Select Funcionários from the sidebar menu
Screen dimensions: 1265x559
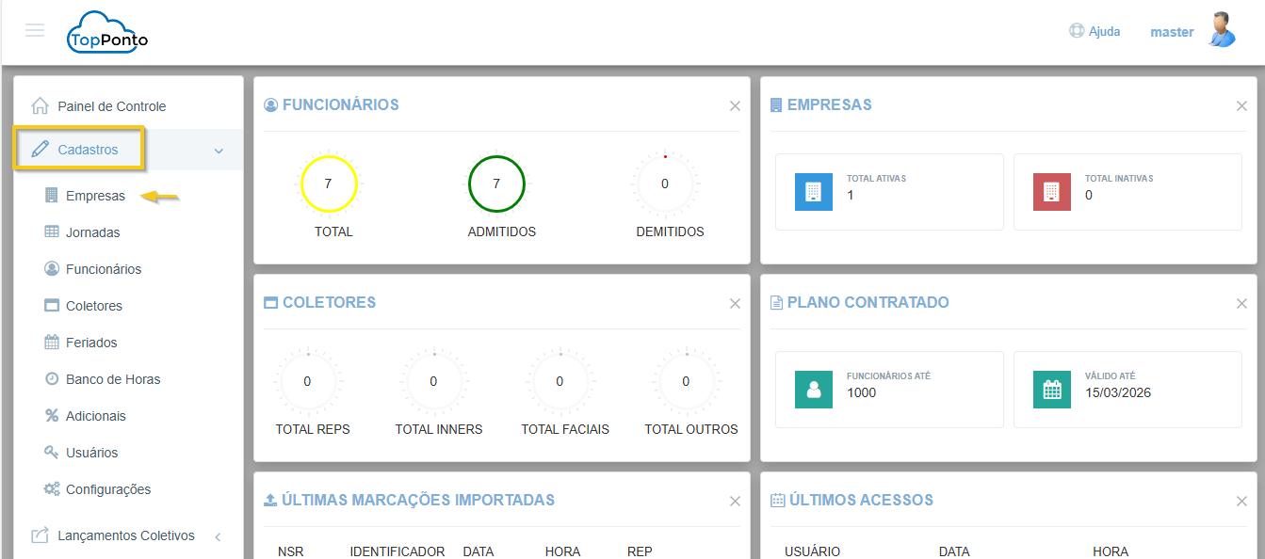(x=103, y=269)
